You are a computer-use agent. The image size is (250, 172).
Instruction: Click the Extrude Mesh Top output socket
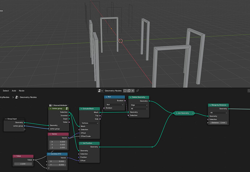click(x=100, y=116)
